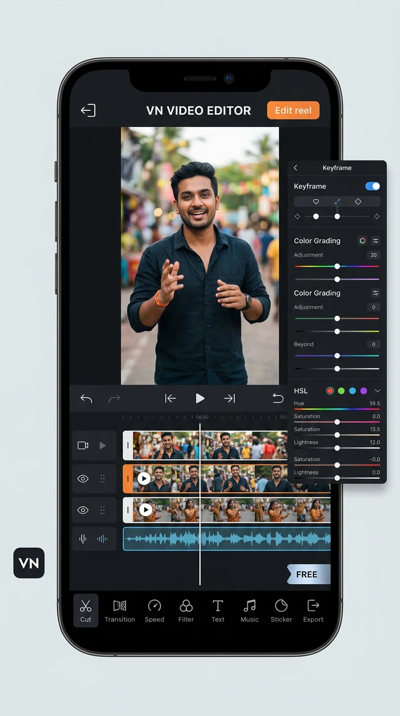
Task: Click the revert arrow right of playback controls
Action: coord(278,399)
